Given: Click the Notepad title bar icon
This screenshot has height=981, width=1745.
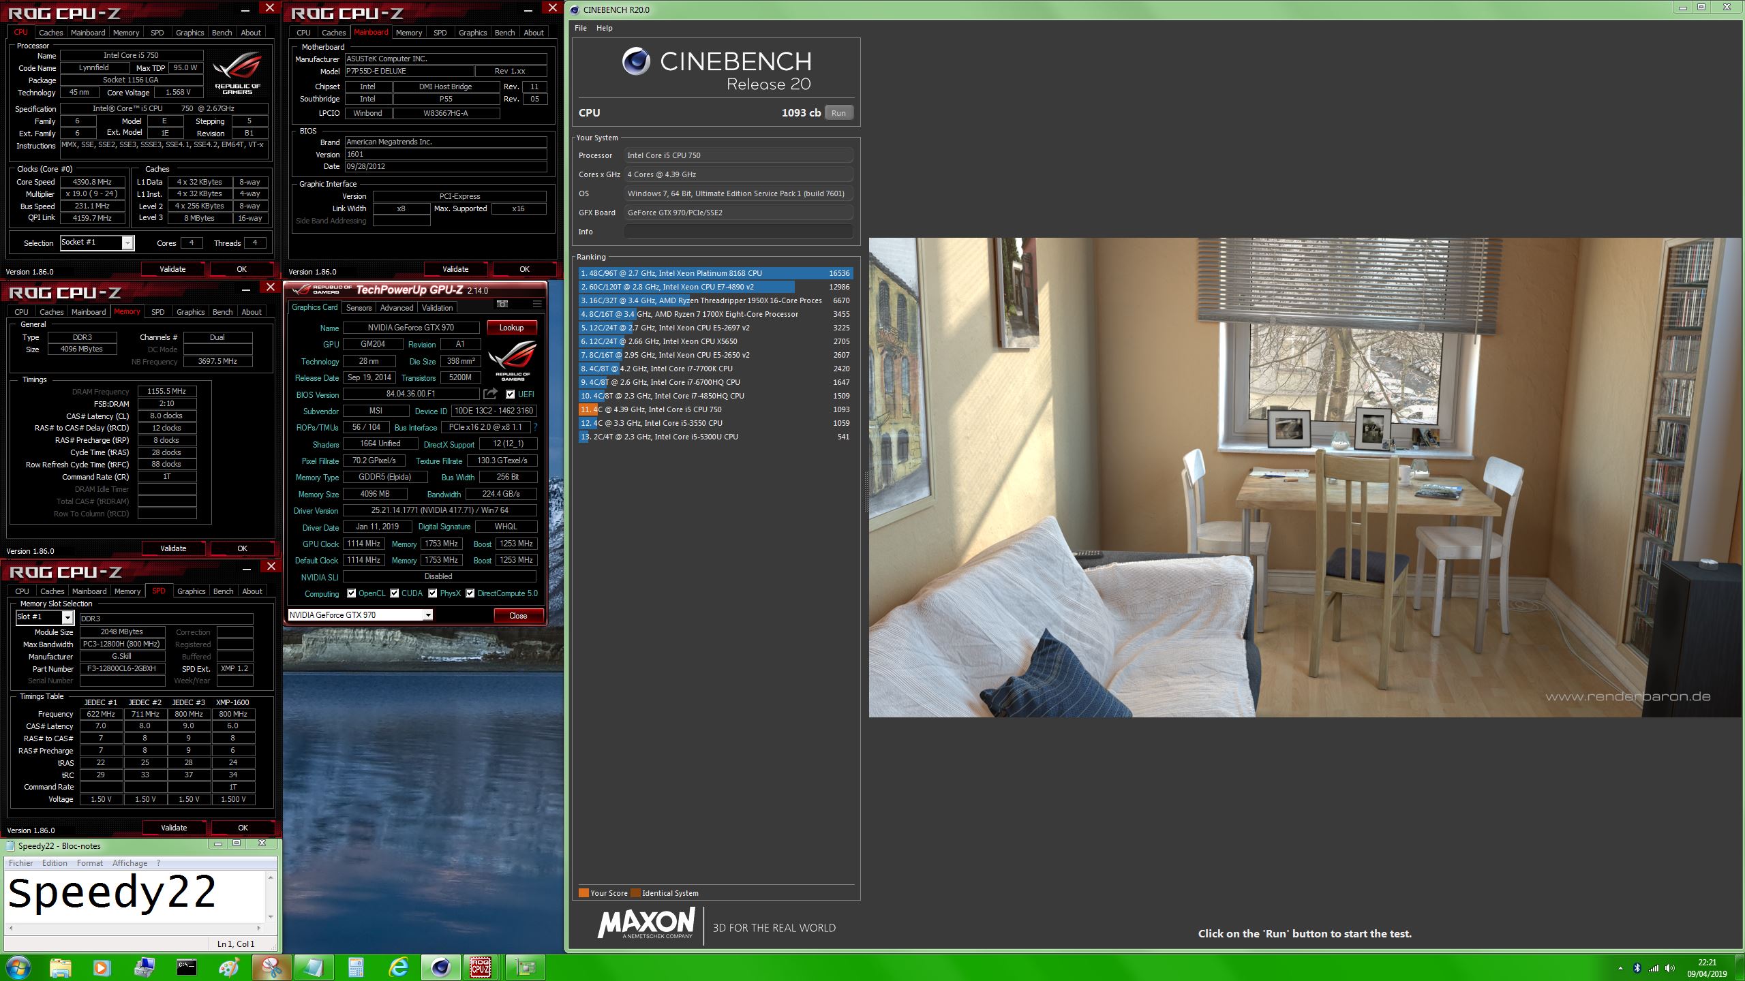Looking at the screenshot, I should 10,845.
